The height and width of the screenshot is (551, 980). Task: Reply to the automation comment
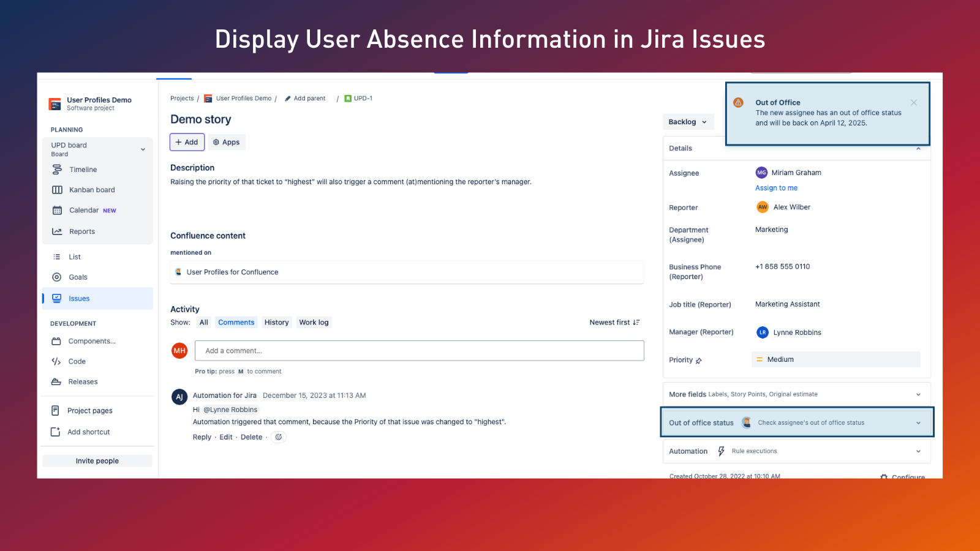point(202,437)
